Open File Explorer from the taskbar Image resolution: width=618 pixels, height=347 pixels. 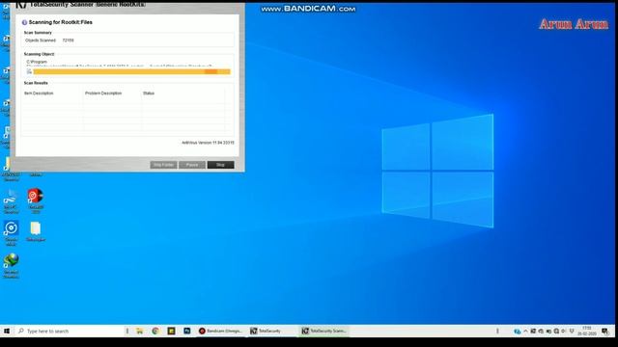point(139,331)
